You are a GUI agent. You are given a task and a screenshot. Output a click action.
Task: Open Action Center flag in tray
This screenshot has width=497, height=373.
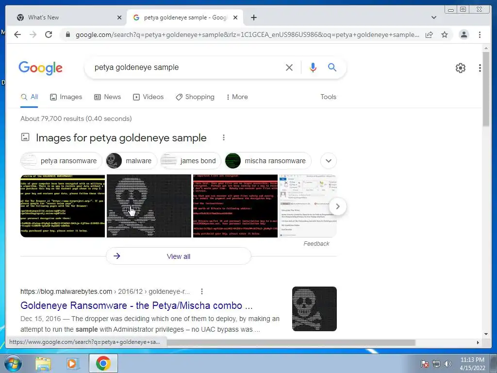click(424, 364)
